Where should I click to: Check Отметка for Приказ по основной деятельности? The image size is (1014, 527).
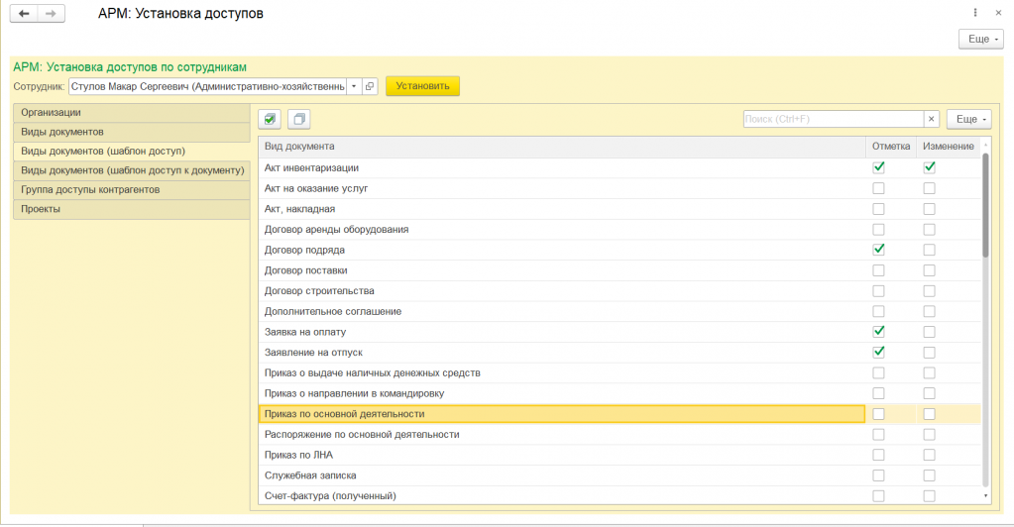878,414
